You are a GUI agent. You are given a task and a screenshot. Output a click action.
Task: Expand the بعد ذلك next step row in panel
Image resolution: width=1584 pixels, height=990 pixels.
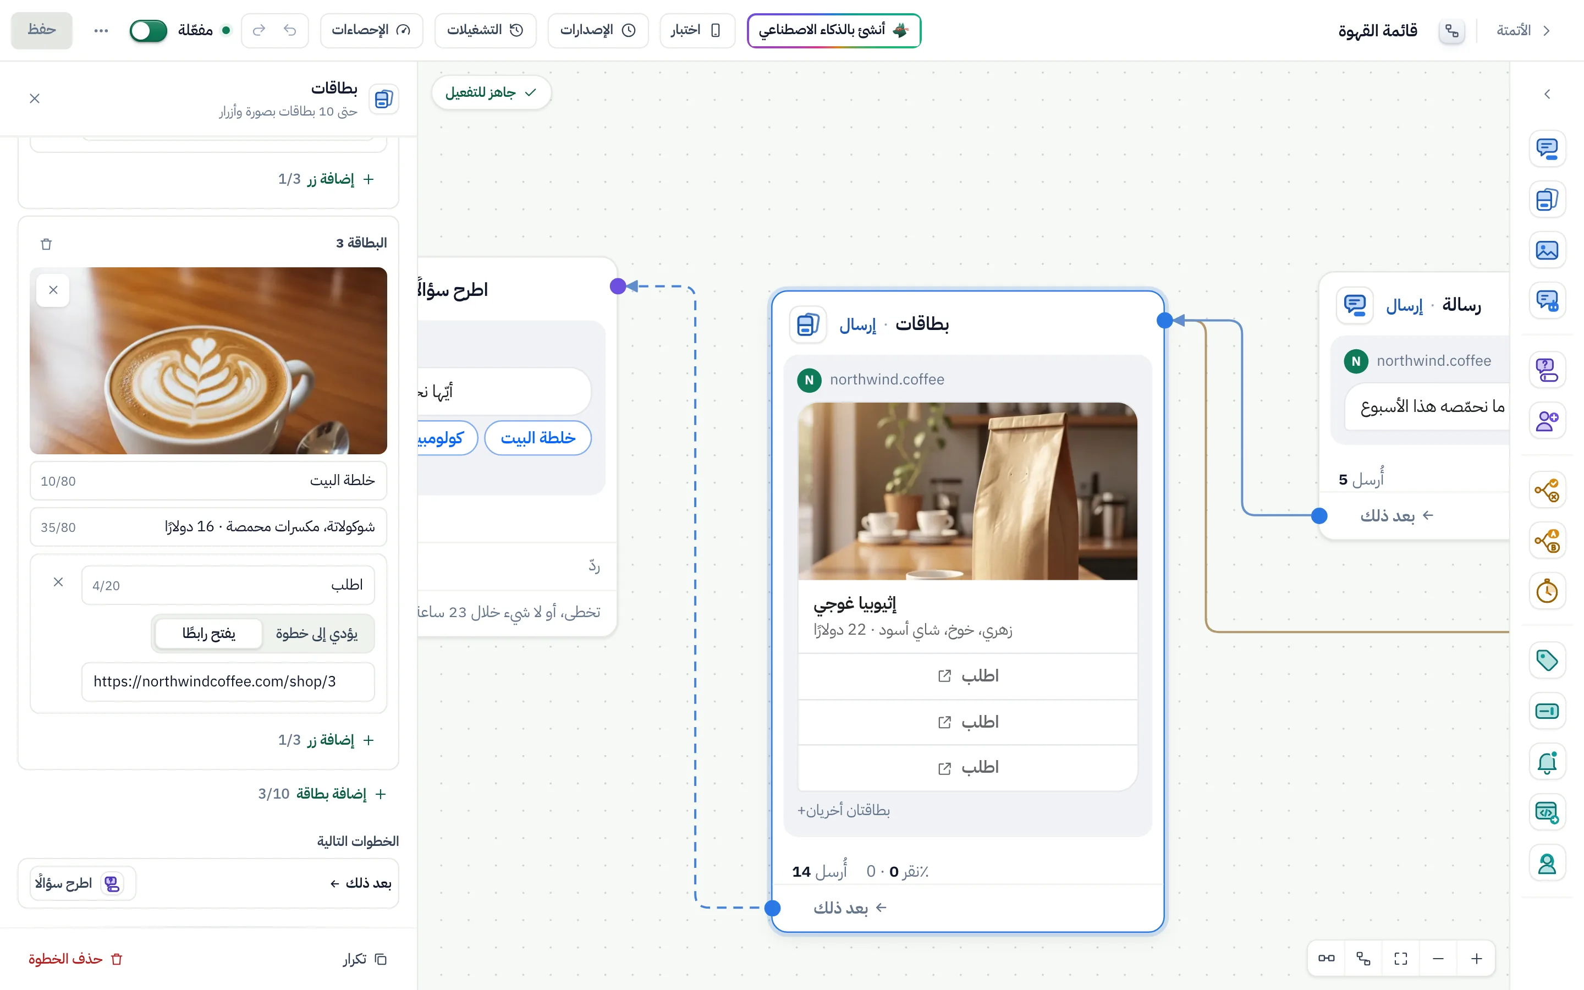click(x=208, y=883)
